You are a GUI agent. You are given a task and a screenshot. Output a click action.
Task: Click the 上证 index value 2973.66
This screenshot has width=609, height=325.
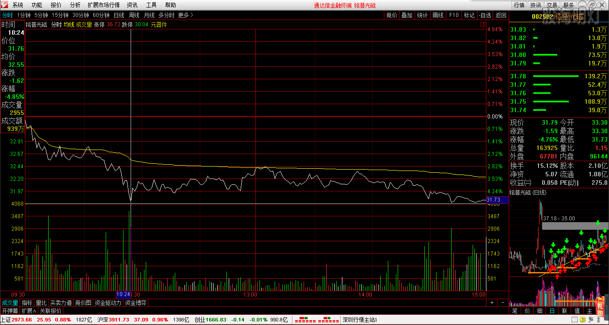point(21,320)
